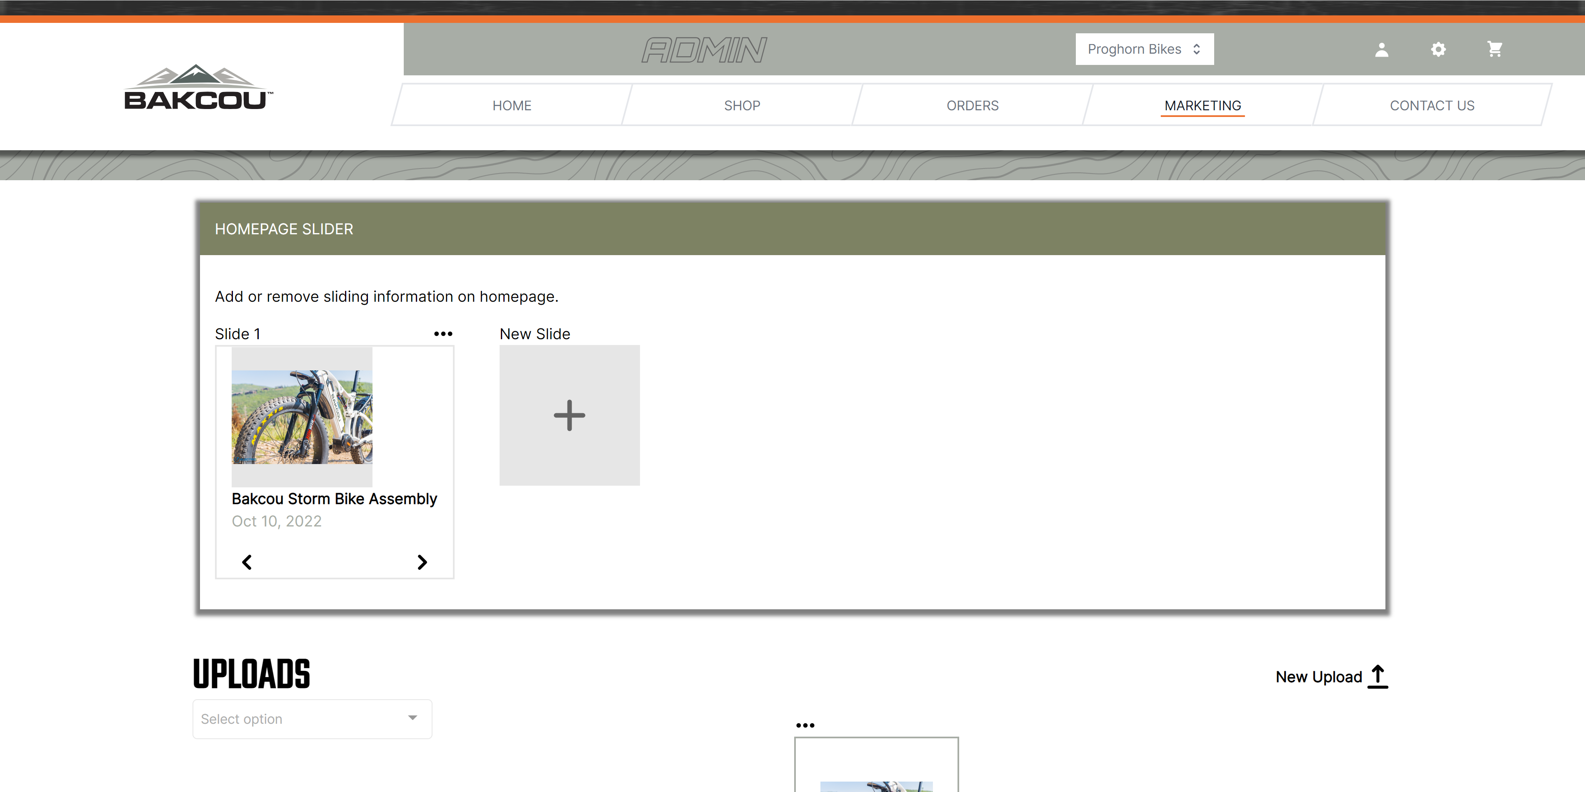Click the Bakcou logo
This screenshot has height=792, width=1585.
pyautogui.click(x=198, y=88)
